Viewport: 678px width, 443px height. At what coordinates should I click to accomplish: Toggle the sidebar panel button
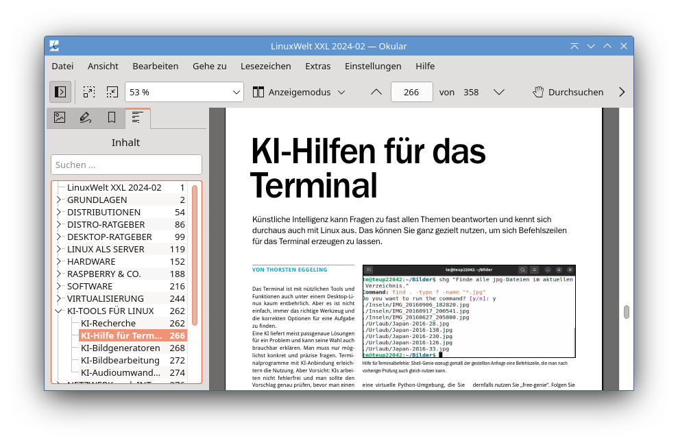(60, 92)
